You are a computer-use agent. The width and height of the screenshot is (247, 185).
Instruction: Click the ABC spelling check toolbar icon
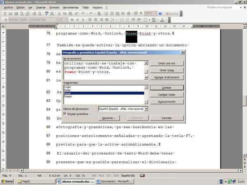tap(47, 14)
